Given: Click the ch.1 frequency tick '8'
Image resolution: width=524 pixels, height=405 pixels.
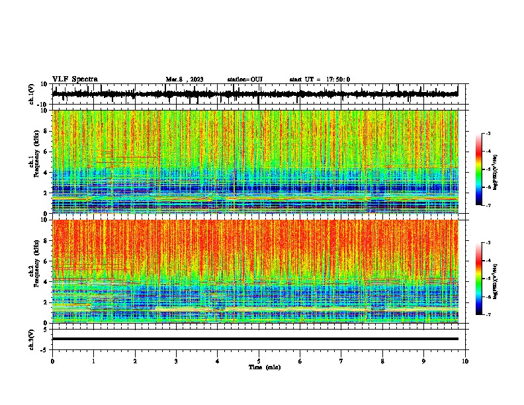Looking at the screenshot, I should click(46, 131).
